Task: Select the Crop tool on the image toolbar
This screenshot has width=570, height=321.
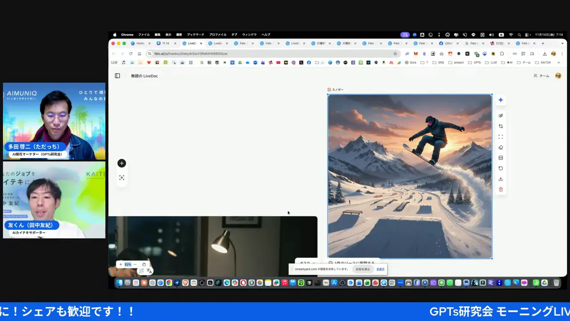Action: (501, 126)
